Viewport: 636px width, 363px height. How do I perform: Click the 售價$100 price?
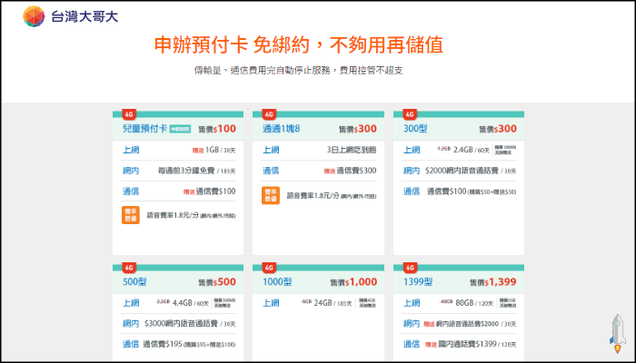point(216,129)
